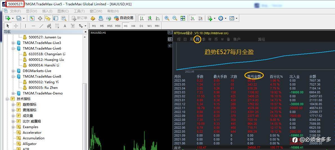Viewport: 335px width, 150px height.
Task: Switch to 账户 tab in MTDriver panel
Action: (237, 39)
